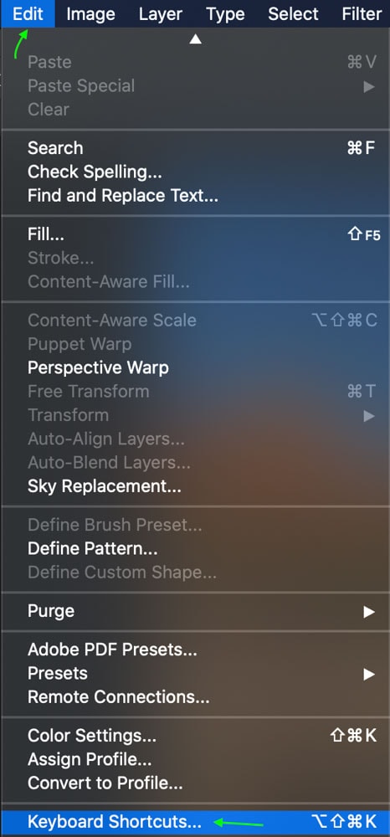Open the Edit menu in menu bar
Screen dimensions: 390x837
28,14
